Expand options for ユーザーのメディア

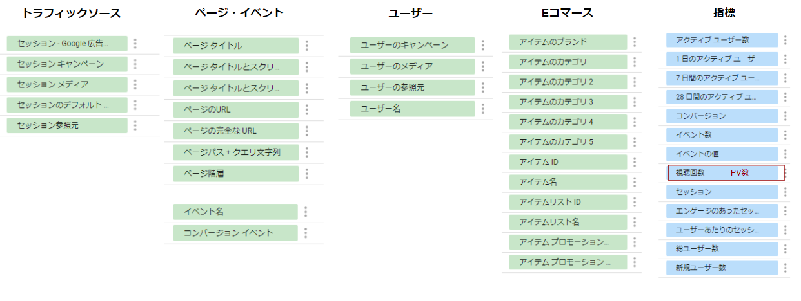pos(483,66)
